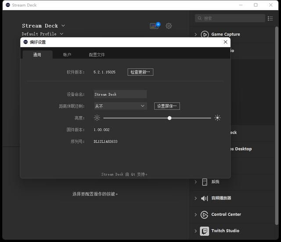Click the 设置屏保 screensaver button
The image size is (281, 242).
(x=167, y=106)
